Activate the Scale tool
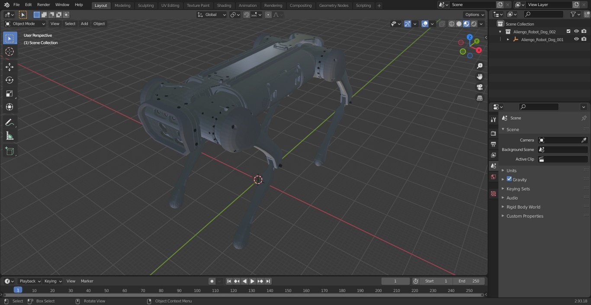The height and width of the screenshot is (305, 591). (10, 93)
